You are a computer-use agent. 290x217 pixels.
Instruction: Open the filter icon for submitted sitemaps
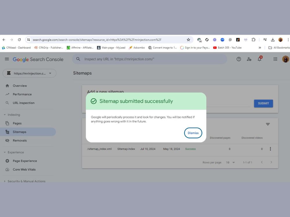[268, 124]
